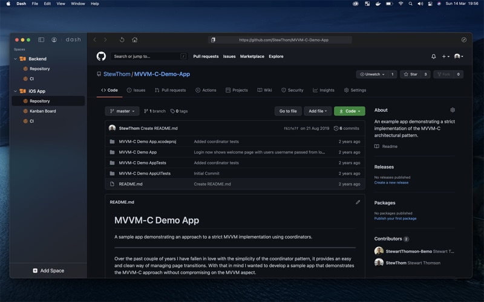
Task: Open Marketplace in GitHub header
Action: (252, 56)
